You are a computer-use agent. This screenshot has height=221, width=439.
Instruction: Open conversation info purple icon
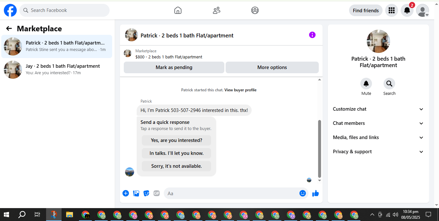312,35
